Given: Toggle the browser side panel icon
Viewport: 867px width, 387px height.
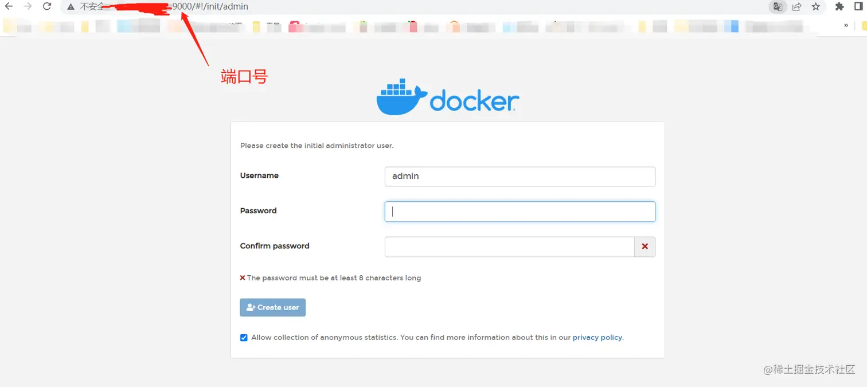Looking at the screenshot, I should click(x=858, y=7).
